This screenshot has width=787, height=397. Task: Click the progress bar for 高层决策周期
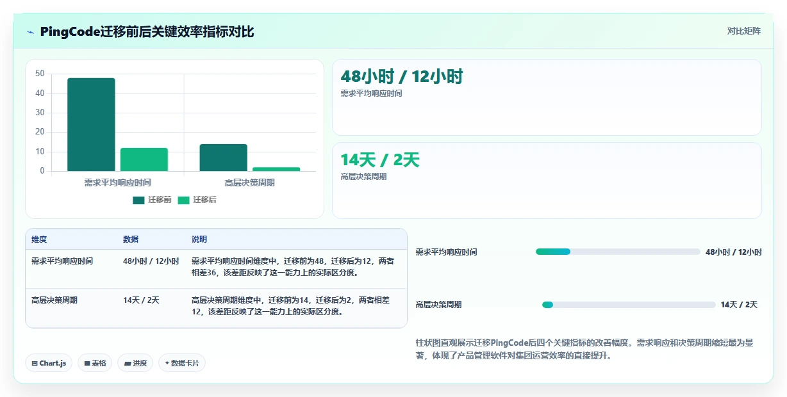629,305
